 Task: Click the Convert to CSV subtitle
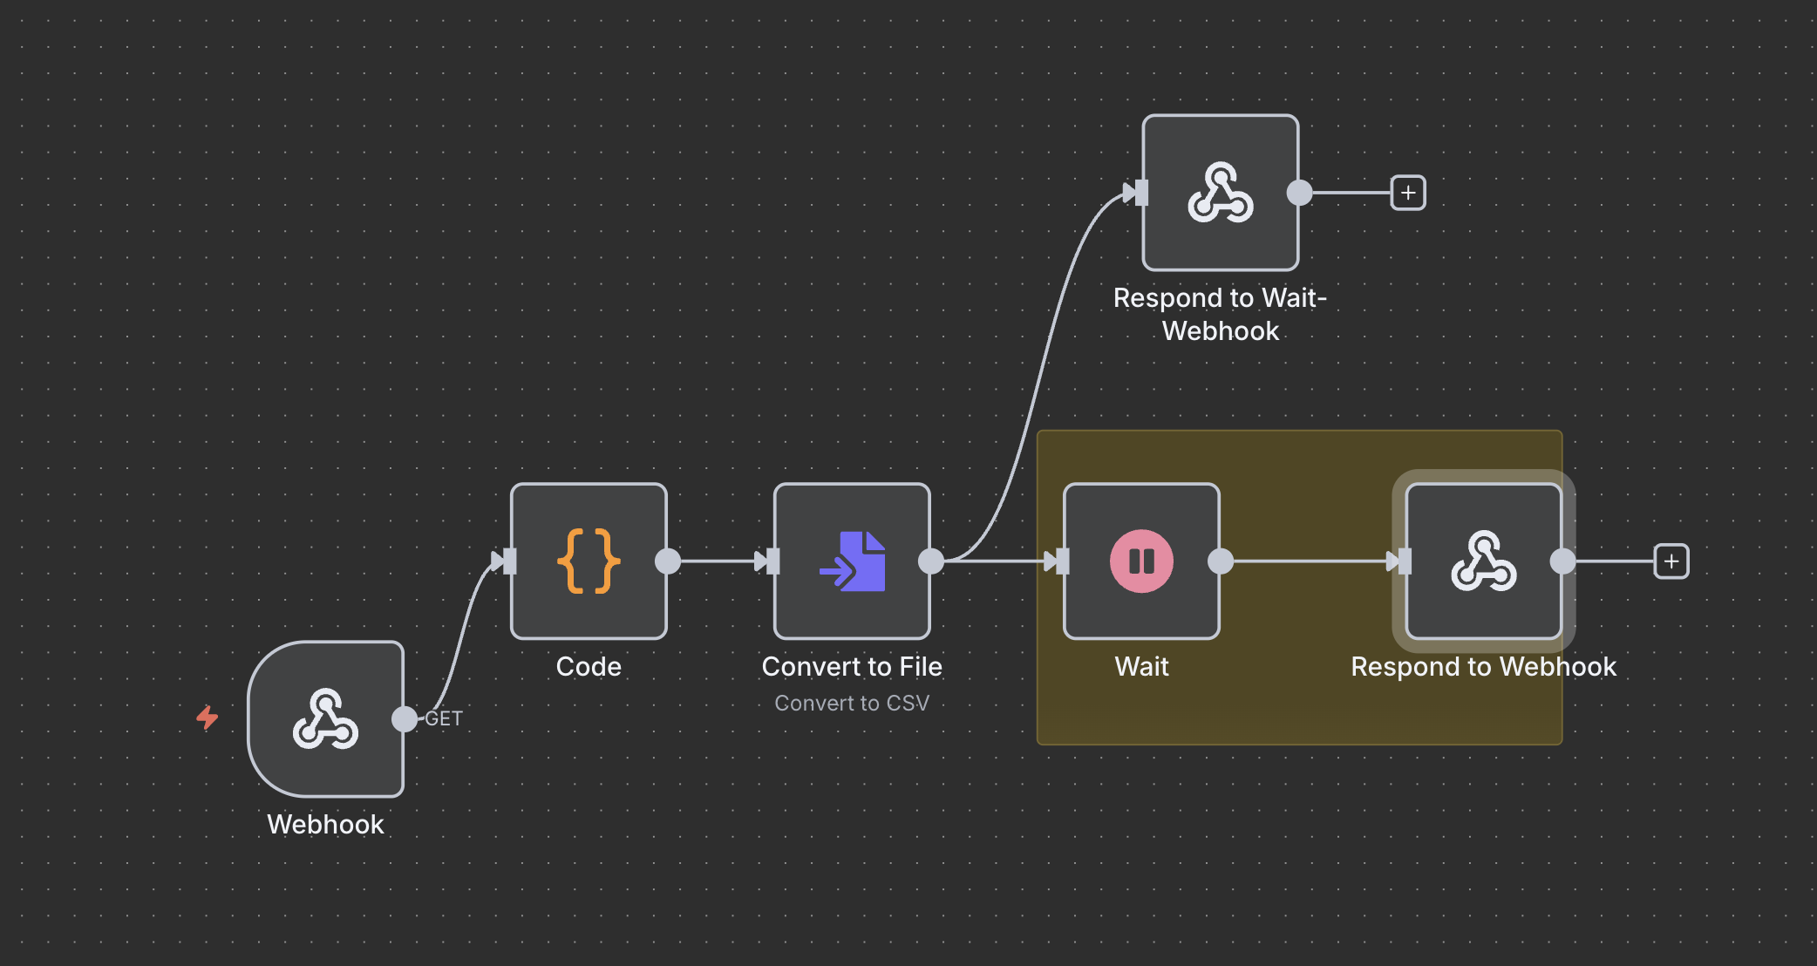click(x=852, y=703)
